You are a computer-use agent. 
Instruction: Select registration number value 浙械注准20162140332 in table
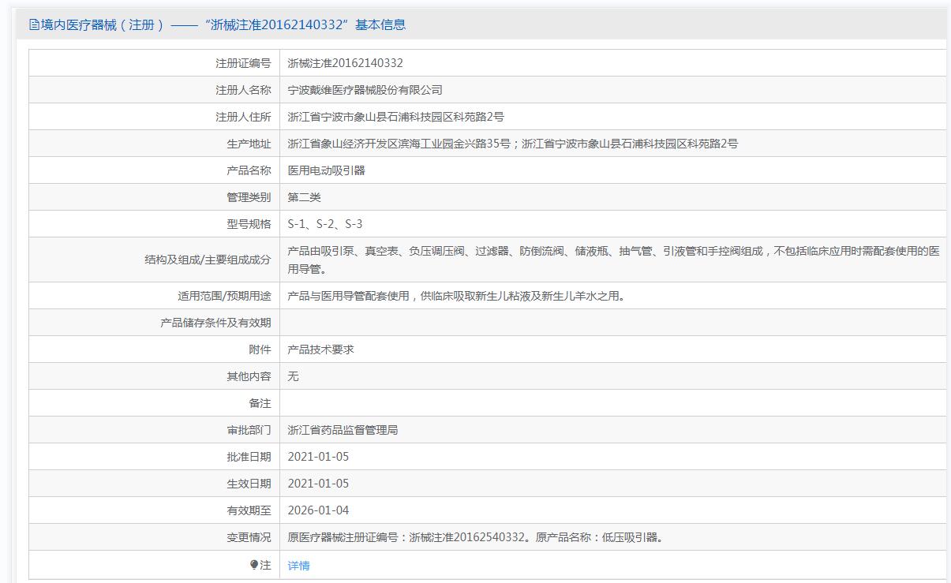click(x=345, y=63)
